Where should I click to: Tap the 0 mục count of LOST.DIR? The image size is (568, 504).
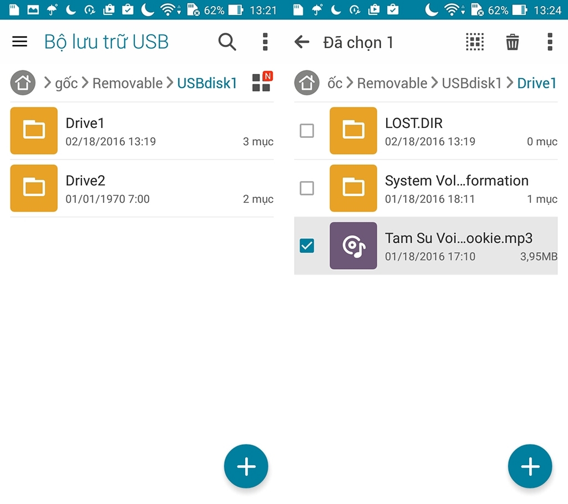coord(542,141)
